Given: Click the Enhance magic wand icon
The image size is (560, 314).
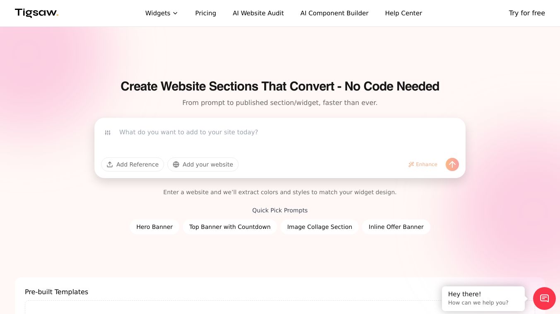Looking at the screenshot, I should click(411, 164).
